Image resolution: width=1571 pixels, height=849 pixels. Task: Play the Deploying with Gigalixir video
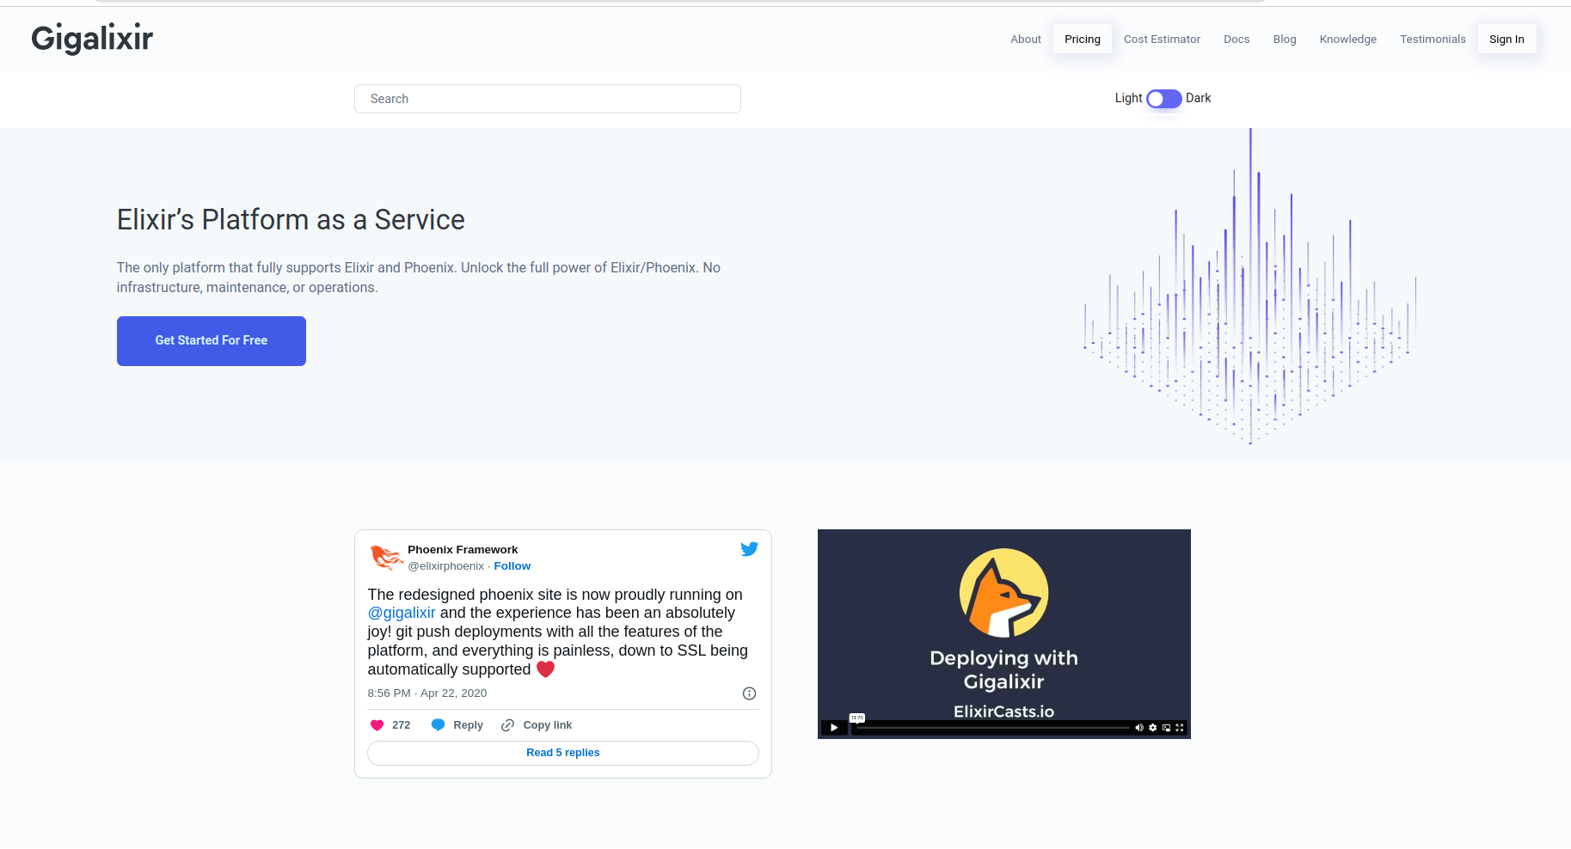(x=833, y=728)
